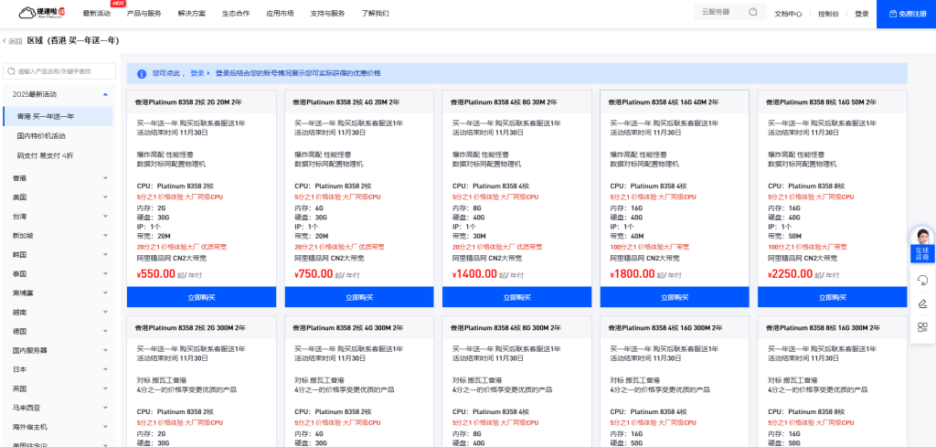
Task: Click 立即购买 for the ¥1800.00 plan
Action: (x=675, y=297)
